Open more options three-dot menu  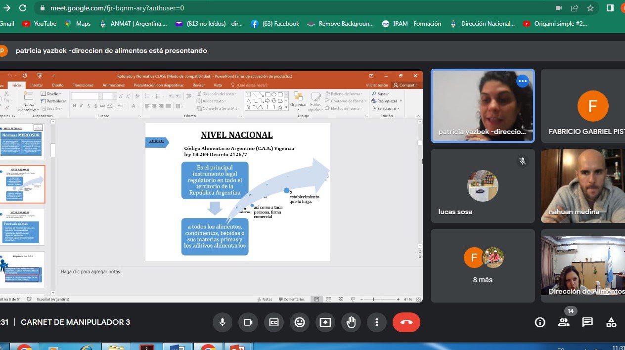[377, 322]
